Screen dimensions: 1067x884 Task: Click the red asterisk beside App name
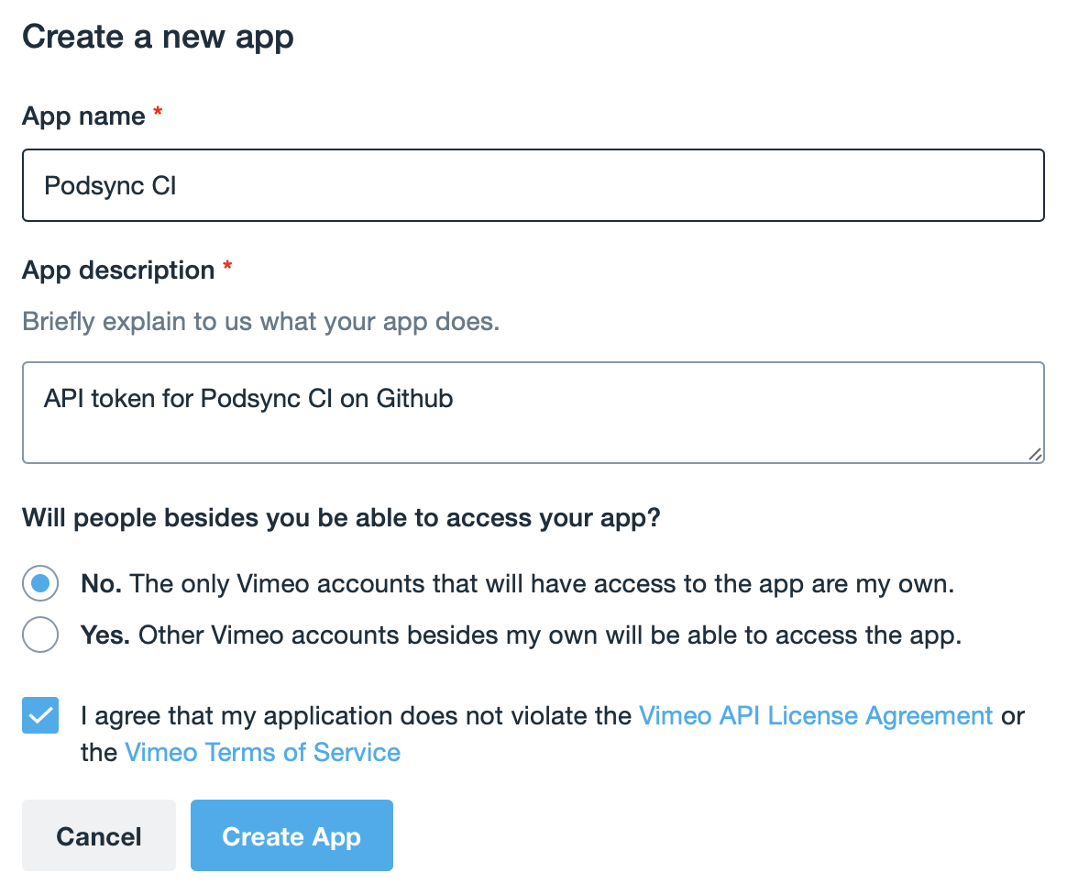click(158, 113)
